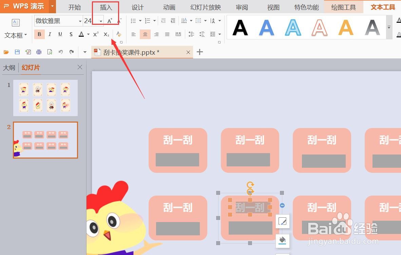The width and height of the screenshot is (401, 255).
Task: Expand character spacing dropdown arrow
Action: [x=220, y=21]
